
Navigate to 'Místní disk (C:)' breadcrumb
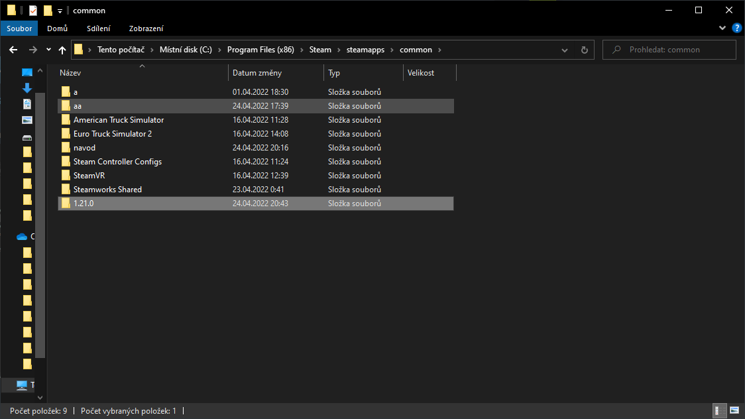(x=186, y=50)
